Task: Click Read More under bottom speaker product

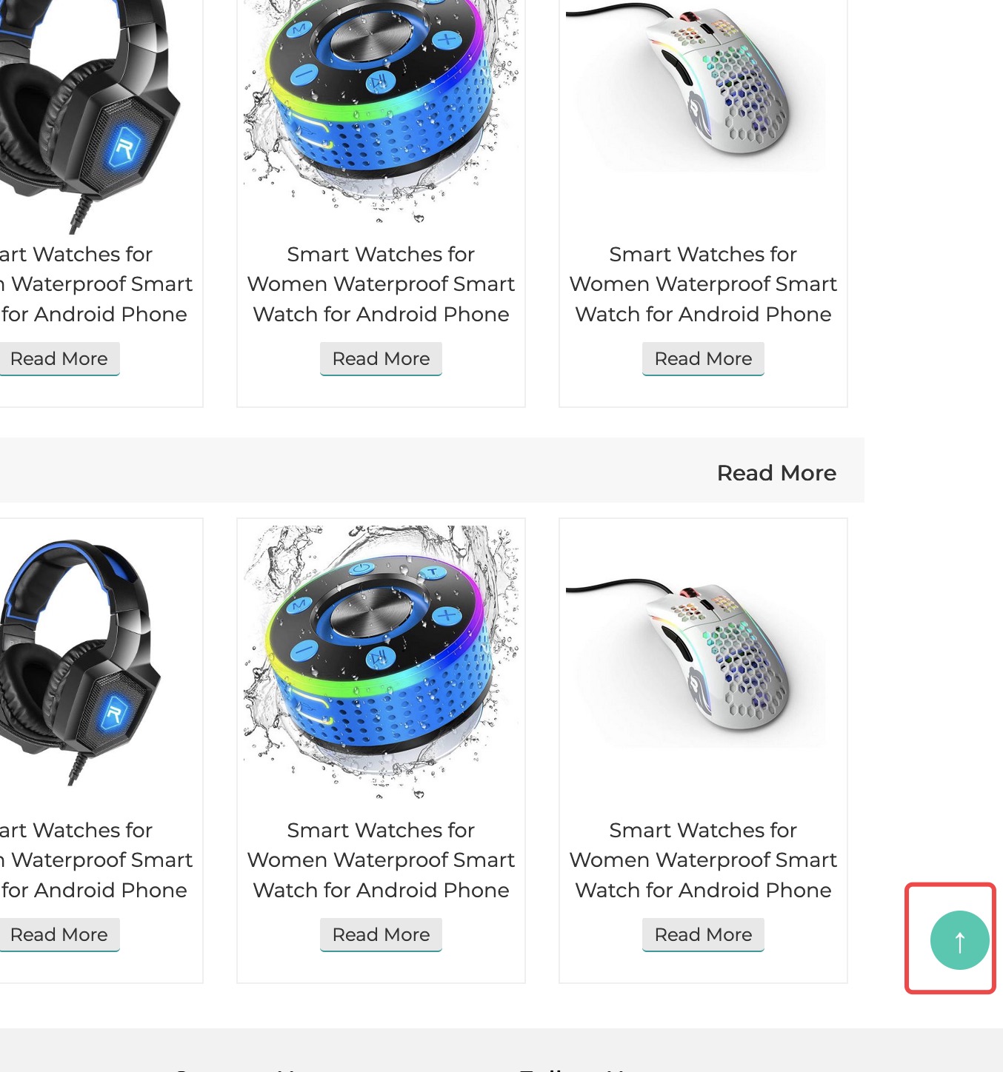Action: click(x=381, y=934)
